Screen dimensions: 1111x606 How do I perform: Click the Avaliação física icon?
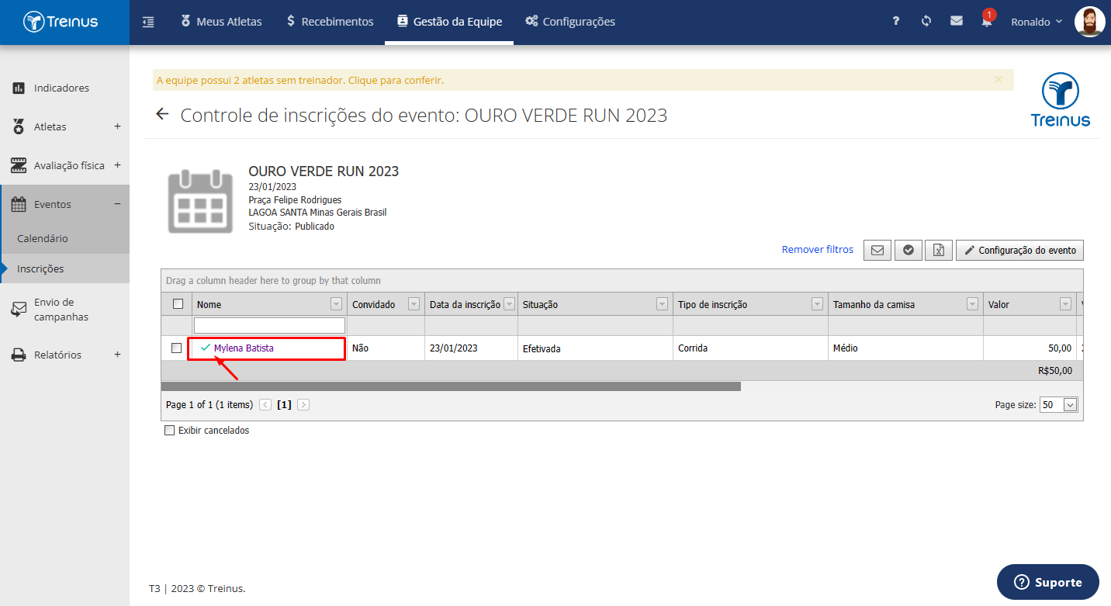click(19, 165)
